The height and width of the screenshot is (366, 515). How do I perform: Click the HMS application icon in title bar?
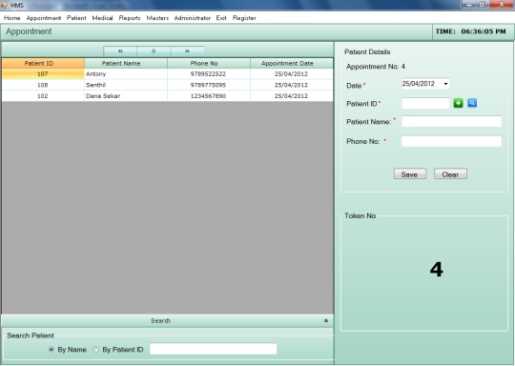(4, 6)
